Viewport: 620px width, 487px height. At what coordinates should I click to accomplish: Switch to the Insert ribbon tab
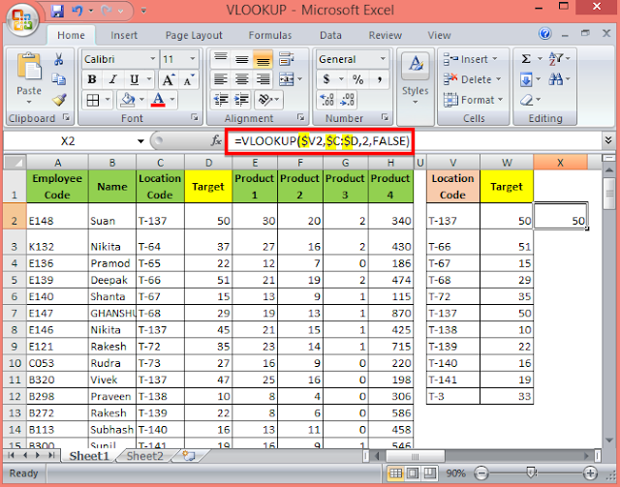coord(124,35)
